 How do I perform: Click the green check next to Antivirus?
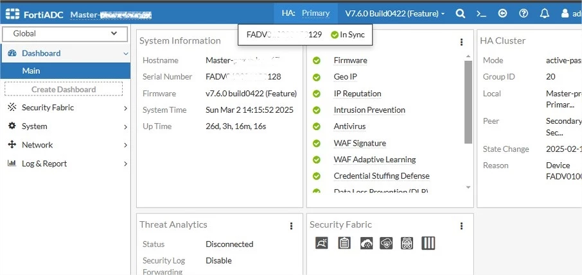[317, 126]
